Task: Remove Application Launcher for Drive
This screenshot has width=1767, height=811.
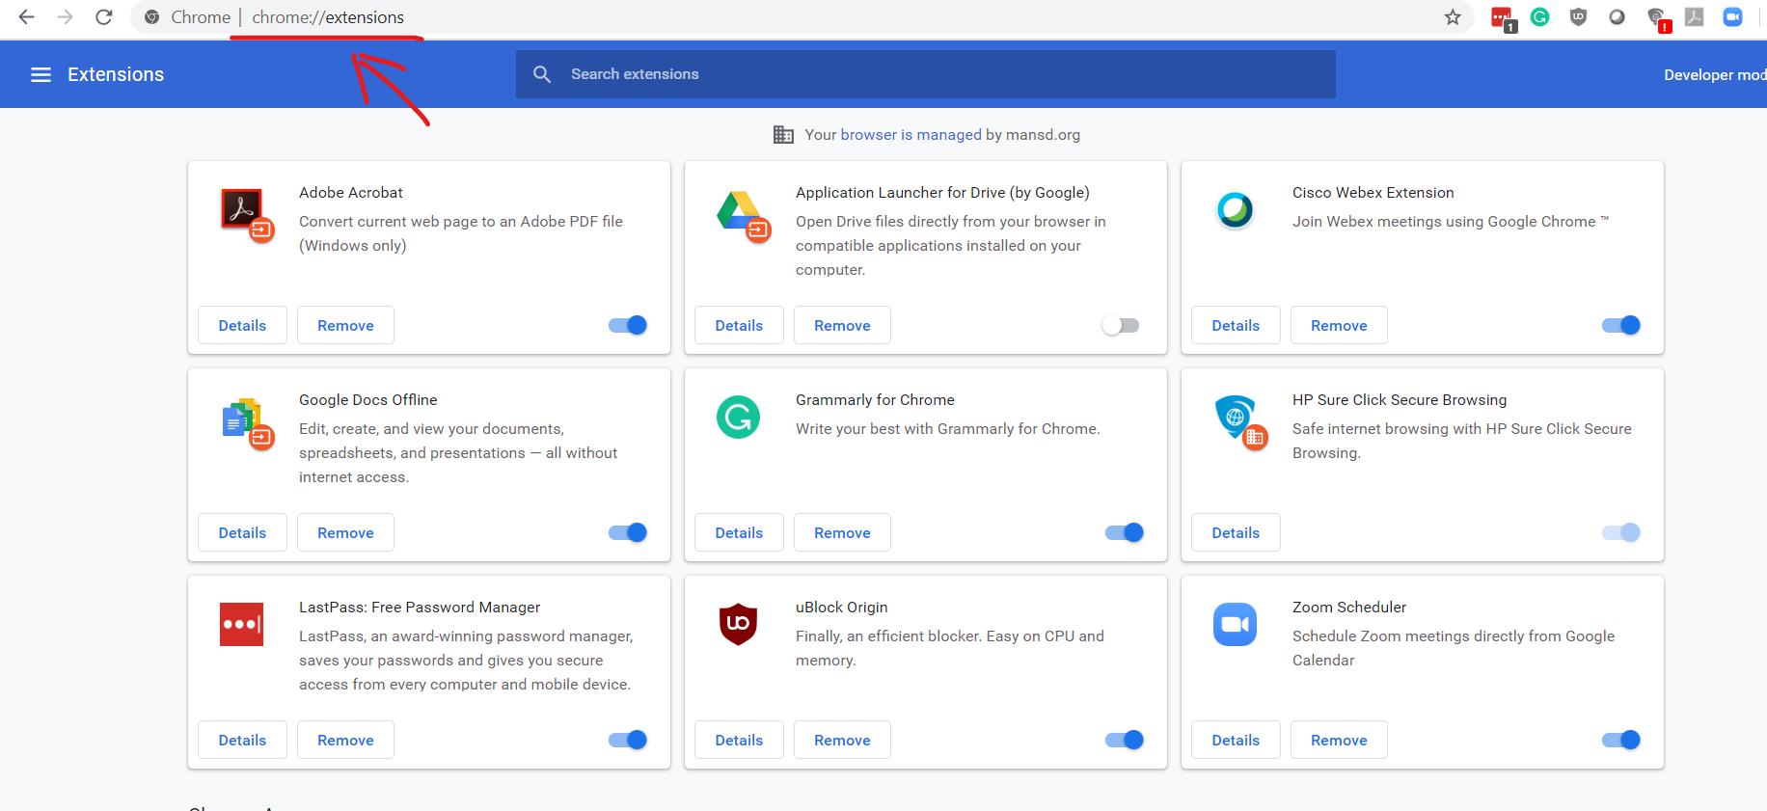Action: pos(842,325)
